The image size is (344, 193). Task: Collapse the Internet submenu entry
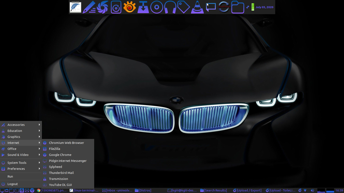point(21,143)
